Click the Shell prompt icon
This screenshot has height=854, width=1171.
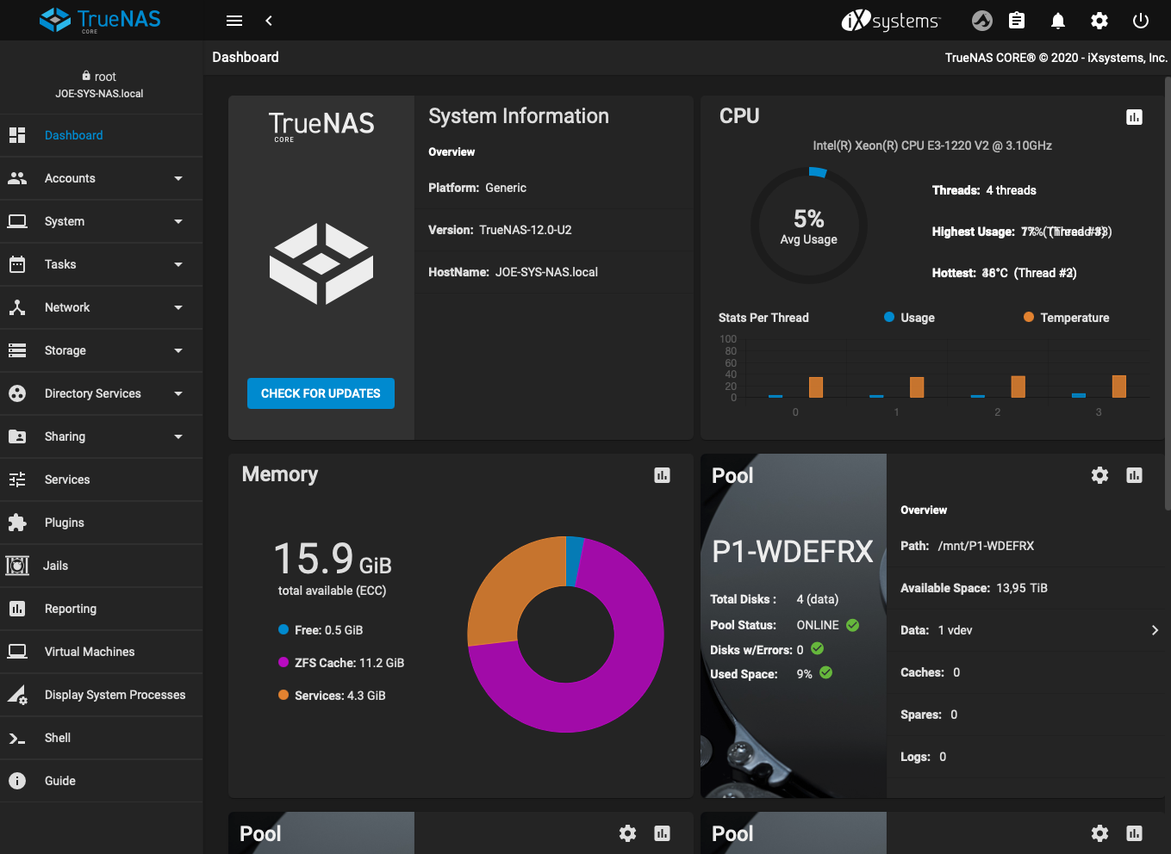click(17, 738)
